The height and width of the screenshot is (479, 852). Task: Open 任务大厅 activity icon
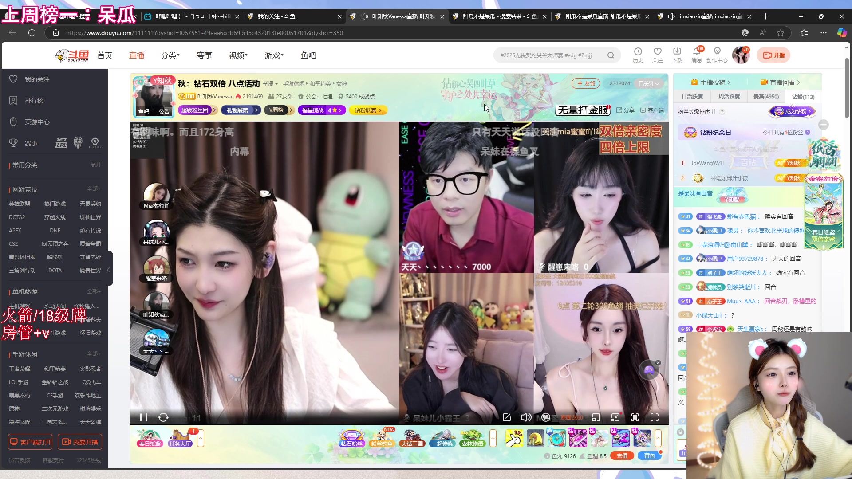[180, 438]
